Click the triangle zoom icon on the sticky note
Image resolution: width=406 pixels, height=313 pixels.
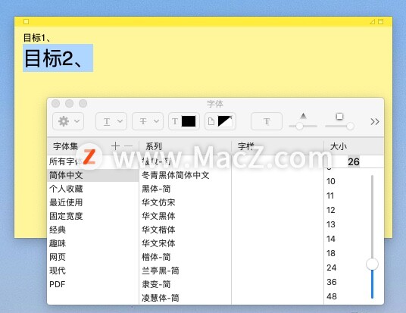click(373, 21)
